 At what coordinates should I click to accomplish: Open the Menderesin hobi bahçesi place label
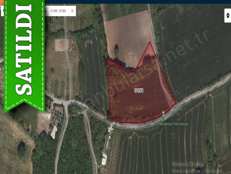pyautogui.click(x=174, y=124)
